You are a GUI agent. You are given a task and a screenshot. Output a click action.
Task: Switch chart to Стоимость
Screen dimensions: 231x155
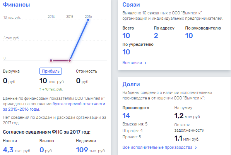pos(86,71)
